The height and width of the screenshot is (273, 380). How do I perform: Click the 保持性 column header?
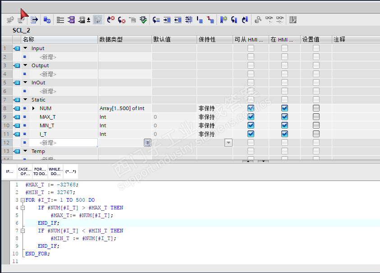[x=207, y=39]
